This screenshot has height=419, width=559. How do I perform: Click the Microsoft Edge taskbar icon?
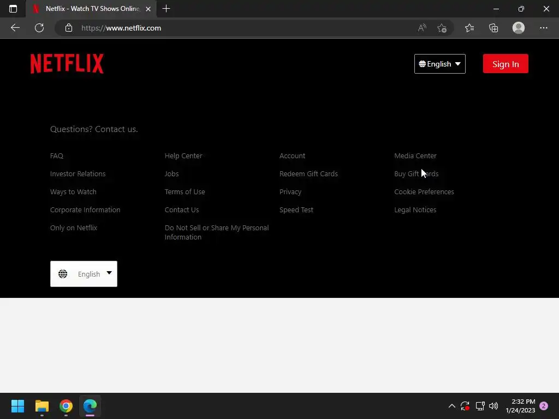tap(90, 406)
